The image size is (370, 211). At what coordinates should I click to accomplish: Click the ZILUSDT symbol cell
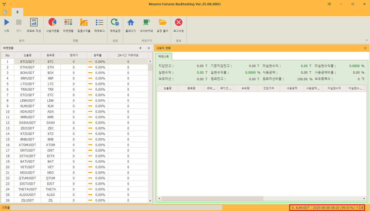[x=28, y=200]
